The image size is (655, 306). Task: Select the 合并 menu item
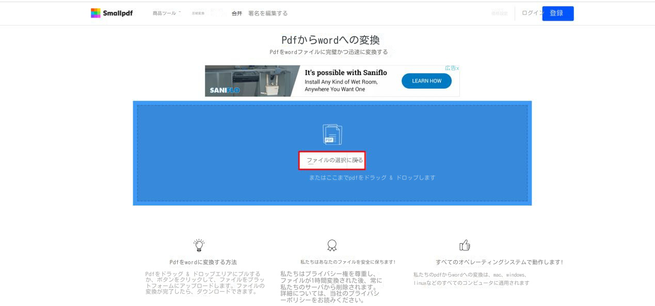(237, 13)
